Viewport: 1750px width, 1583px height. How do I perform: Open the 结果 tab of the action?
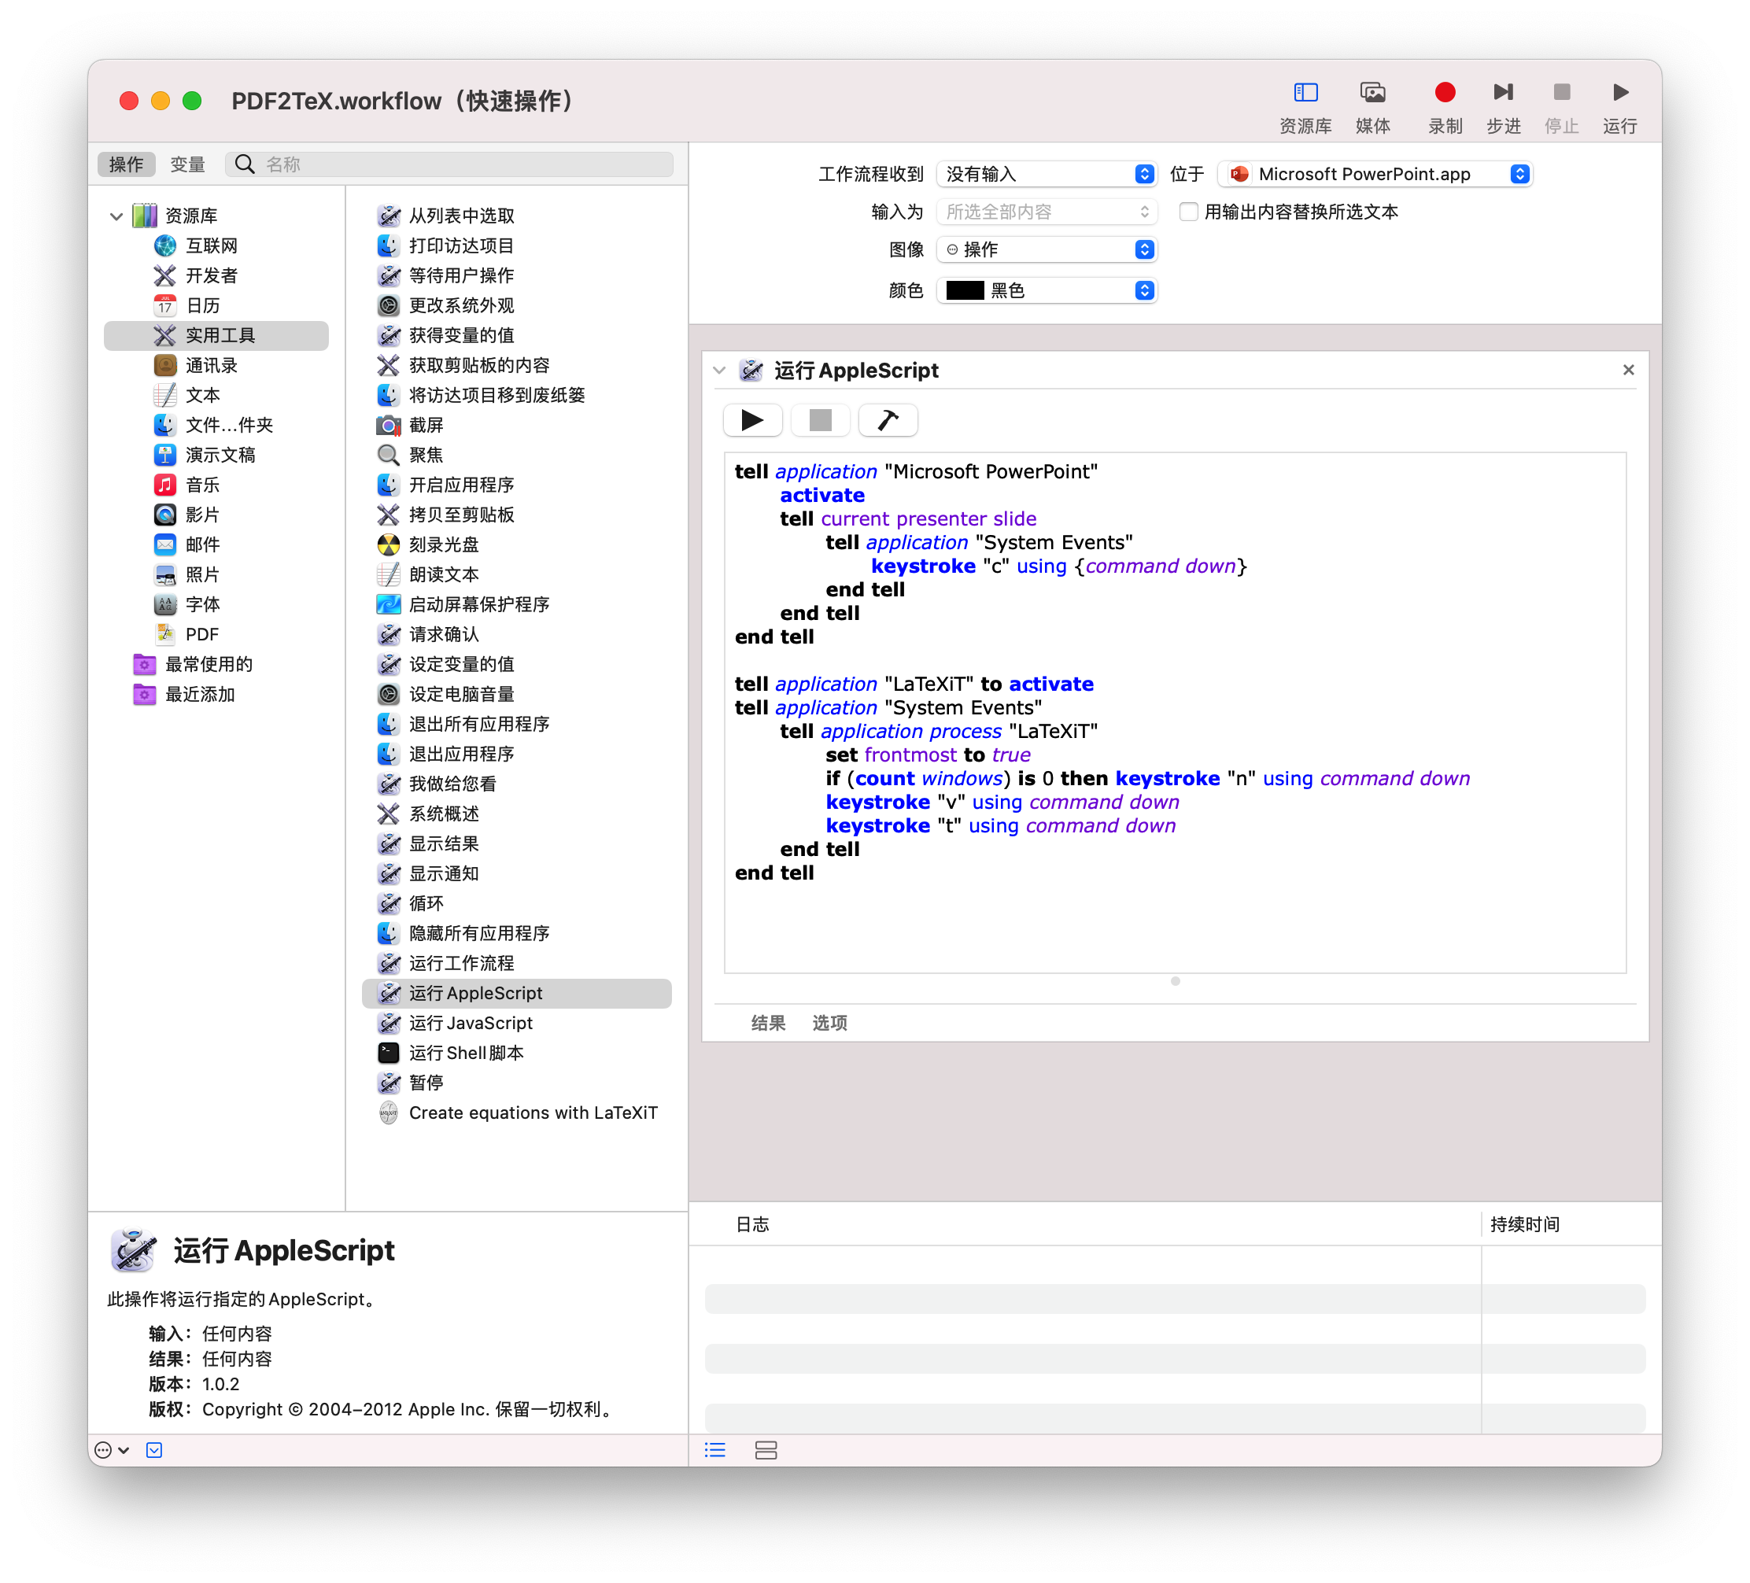click(x=768, y=1024)
